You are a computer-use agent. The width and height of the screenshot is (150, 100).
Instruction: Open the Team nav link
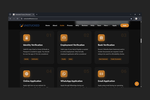(99, 25)
